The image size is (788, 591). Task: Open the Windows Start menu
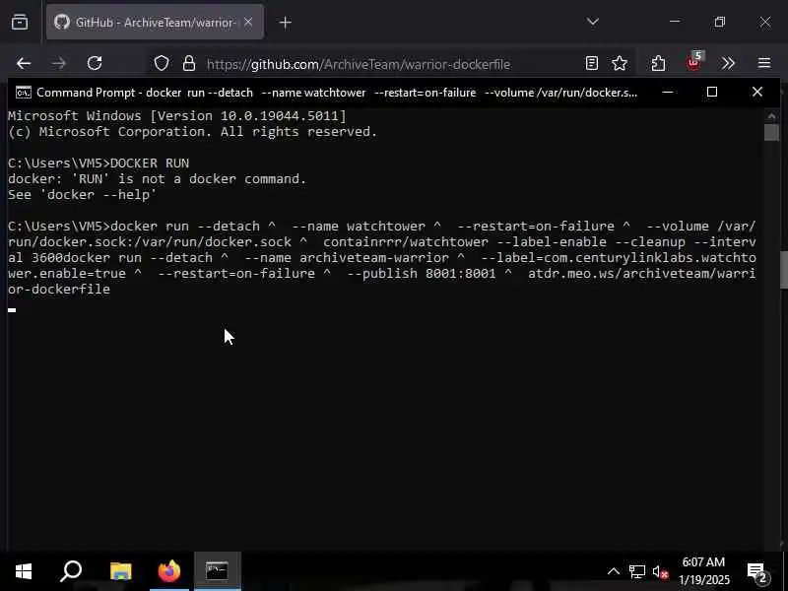coord(24,571)
